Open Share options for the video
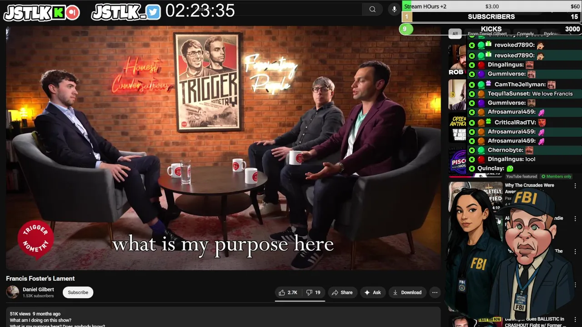This screenshot has width=582, height=327. point(342,292)
